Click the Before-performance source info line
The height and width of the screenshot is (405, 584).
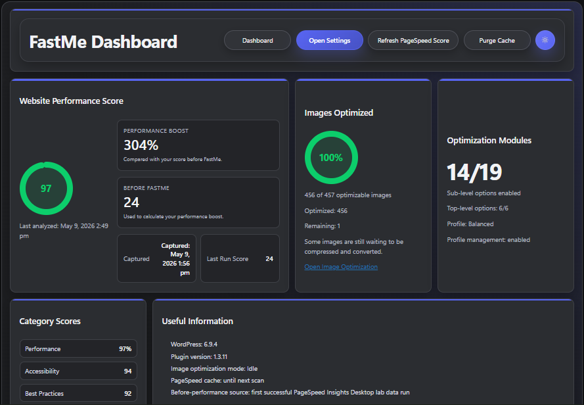point(290,393)
